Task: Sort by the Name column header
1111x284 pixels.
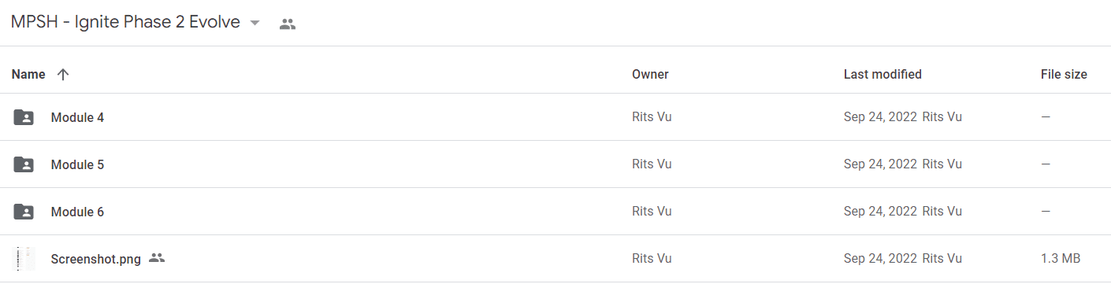Action: pyautogui.click(x=28, y=74)
